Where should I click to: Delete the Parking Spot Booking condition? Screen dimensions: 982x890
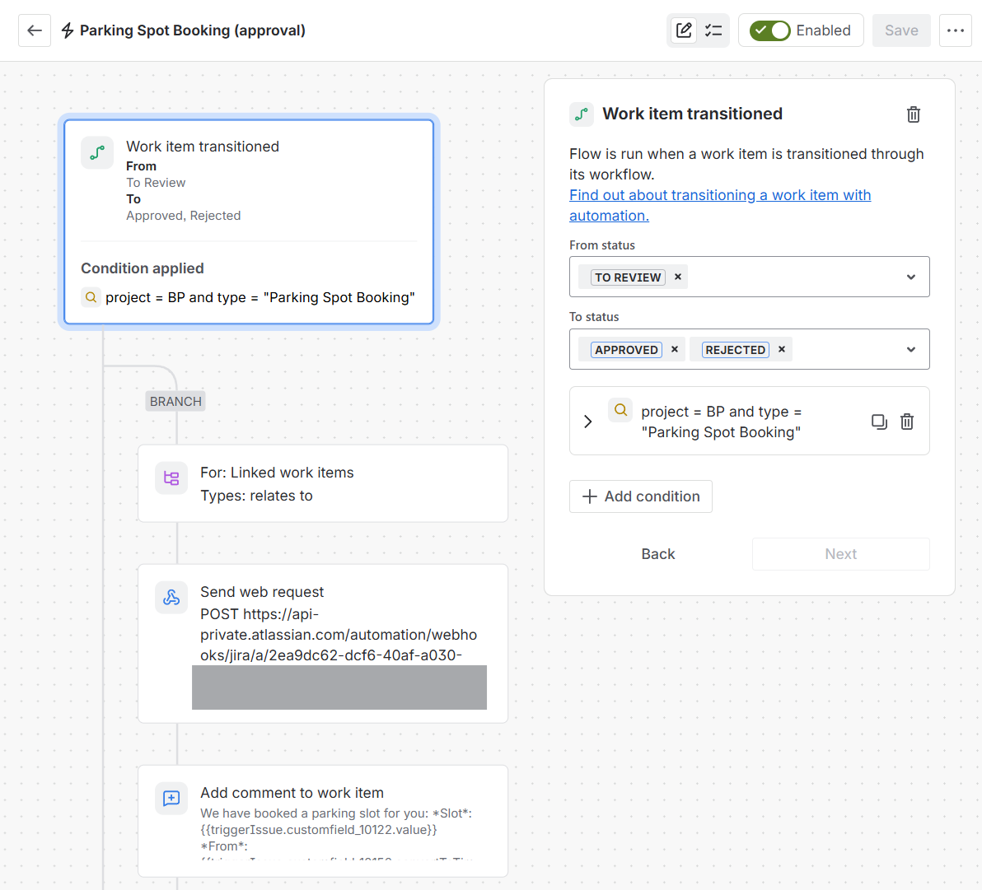[907, 422]
